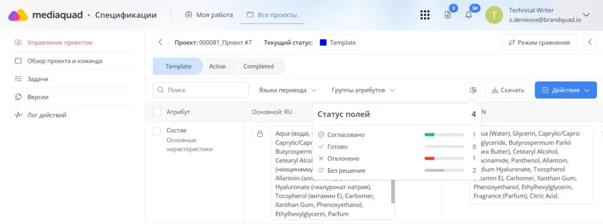Toggle the field status chart icon

pos(473,91)
